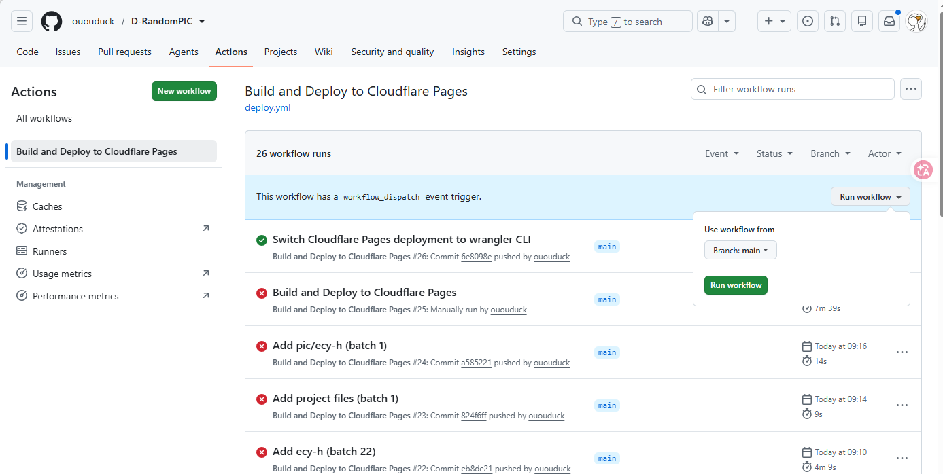943x474 pixels.
Task: Select Build and Deploy to Cloudflare Pages in the sidebar
Action: click(114, 151)
